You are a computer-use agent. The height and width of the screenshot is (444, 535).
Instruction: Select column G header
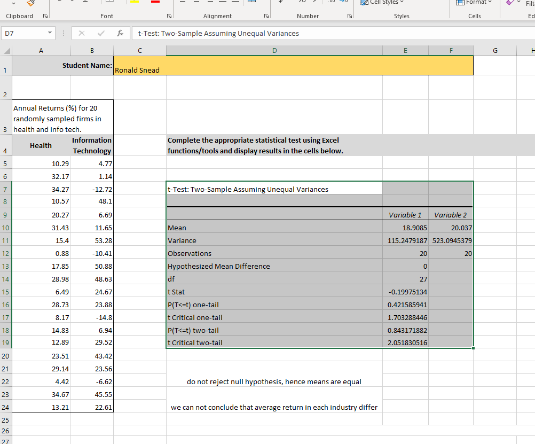click(x=495, y=51)
